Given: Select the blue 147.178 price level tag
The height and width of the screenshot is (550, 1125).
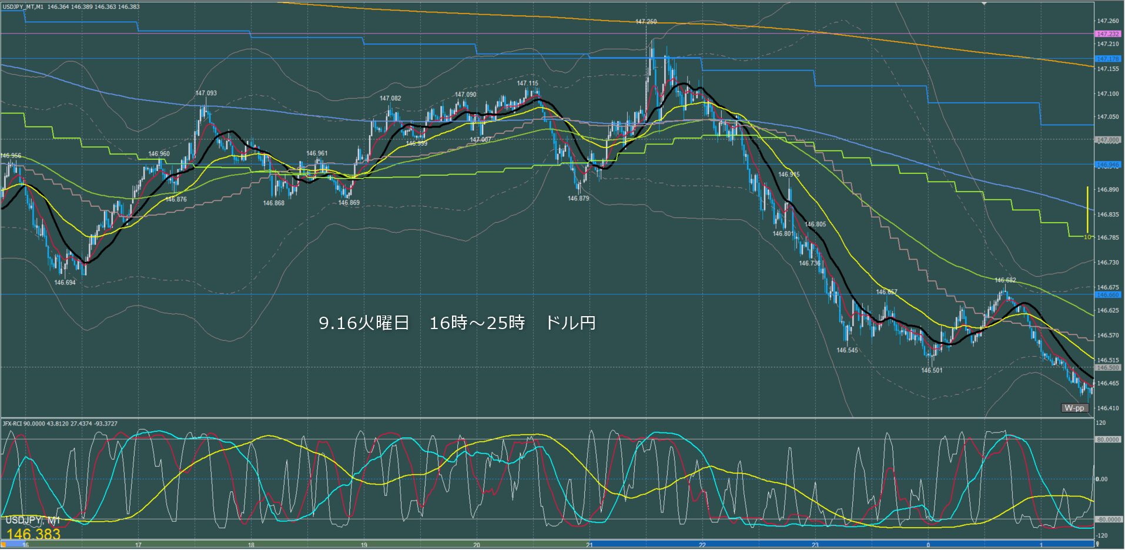Looking at the screenshot, I should (1107, 59).
